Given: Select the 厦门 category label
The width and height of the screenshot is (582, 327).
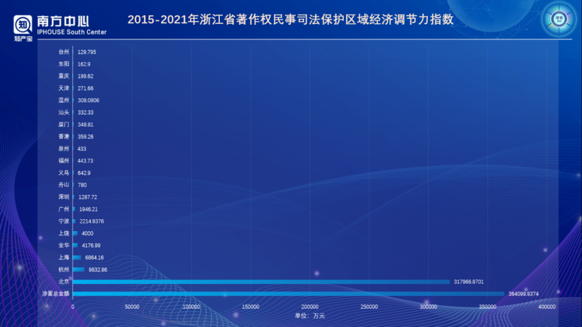Looking at the screenshot, I should click(x=64, y=124).
